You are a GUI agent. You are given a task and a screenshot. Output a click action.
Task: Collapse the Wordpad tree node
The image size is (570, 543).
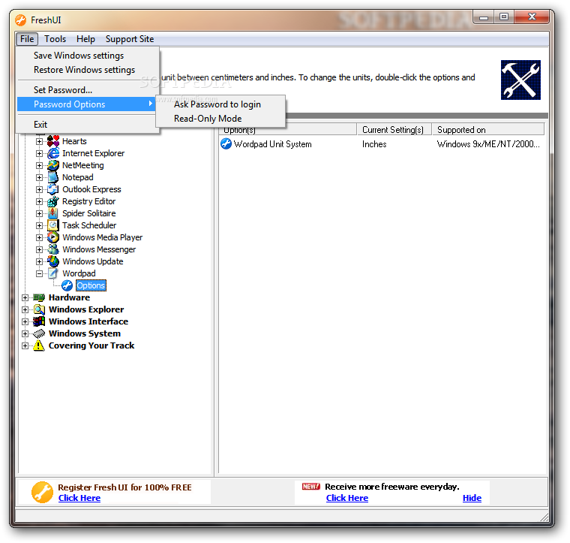(39, 273)
